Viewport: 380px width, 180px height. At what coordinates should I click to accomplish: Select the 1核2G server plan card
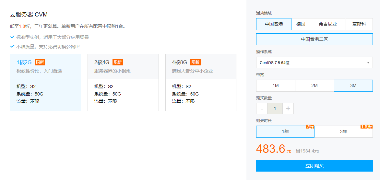(x=45, y=82)
